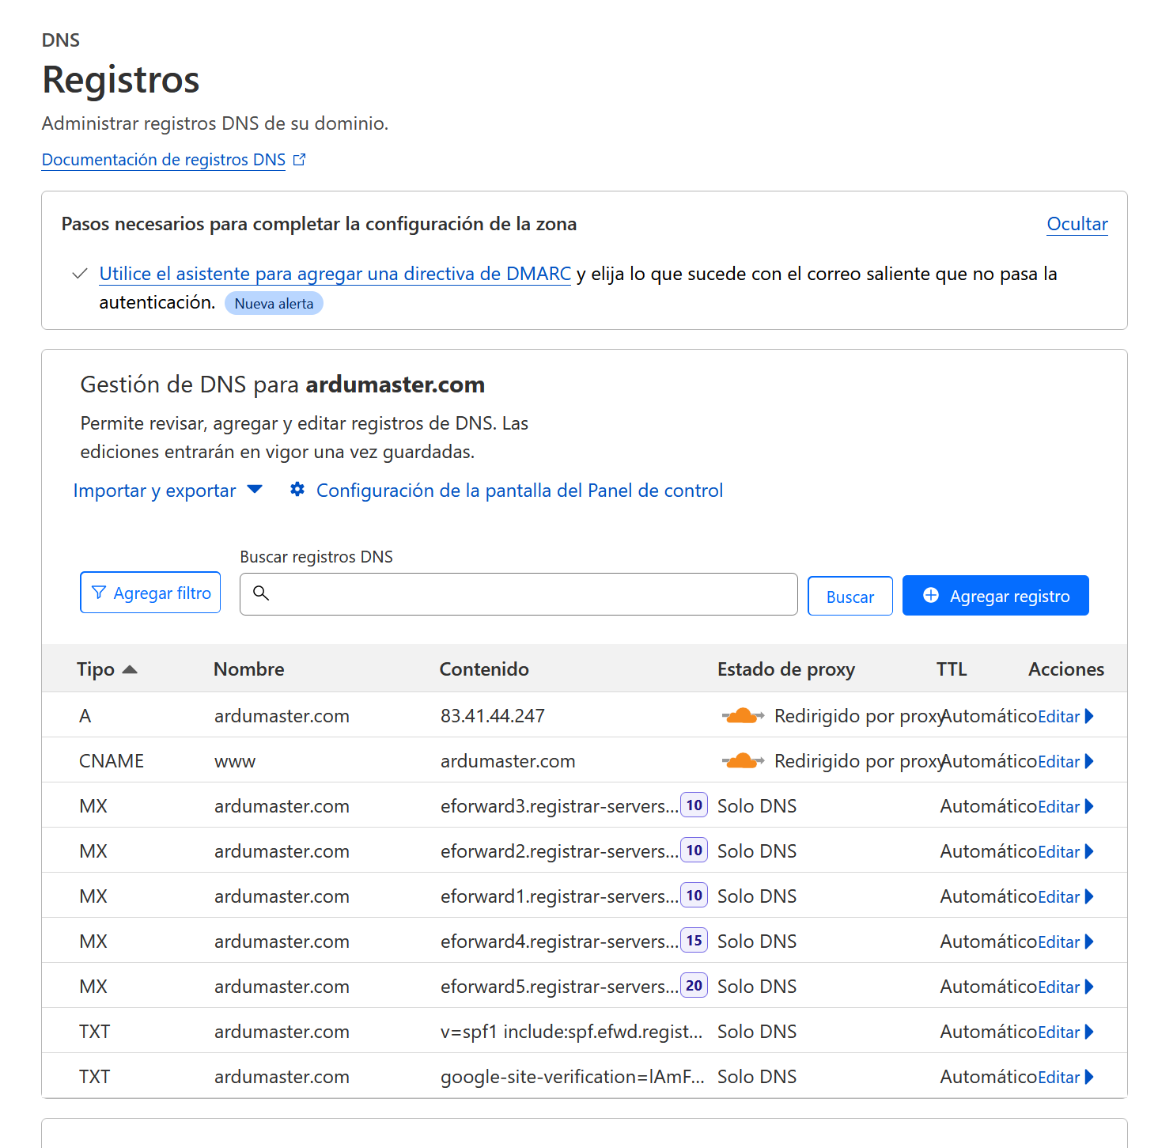Open Configuración de la pantalla del Panel de control
This screenshot has width=1158, height=1148.
[520, 491]
